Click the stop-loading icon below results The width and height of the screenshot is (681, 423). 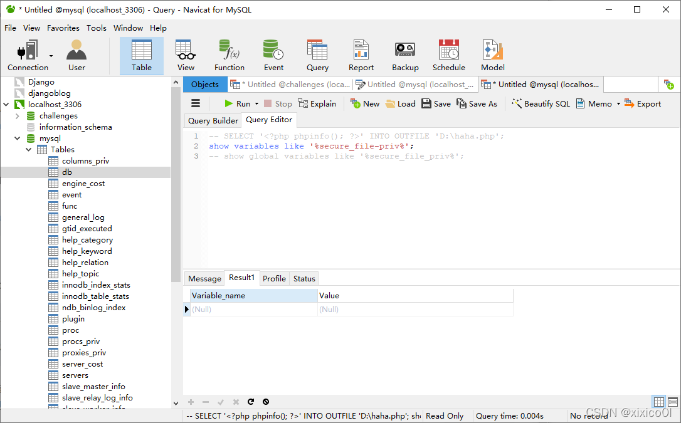(x=266, y=402)
